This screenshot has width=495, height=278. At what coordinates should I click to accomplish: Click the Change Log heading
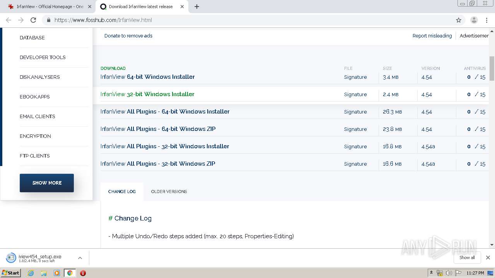pyautogui.click(x=130, y=219)
